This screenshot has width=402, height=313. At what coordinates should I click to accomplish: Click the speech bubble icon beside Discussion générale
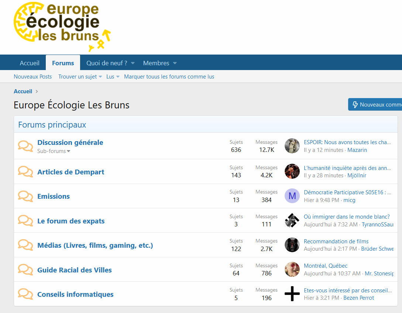(25, 146)
